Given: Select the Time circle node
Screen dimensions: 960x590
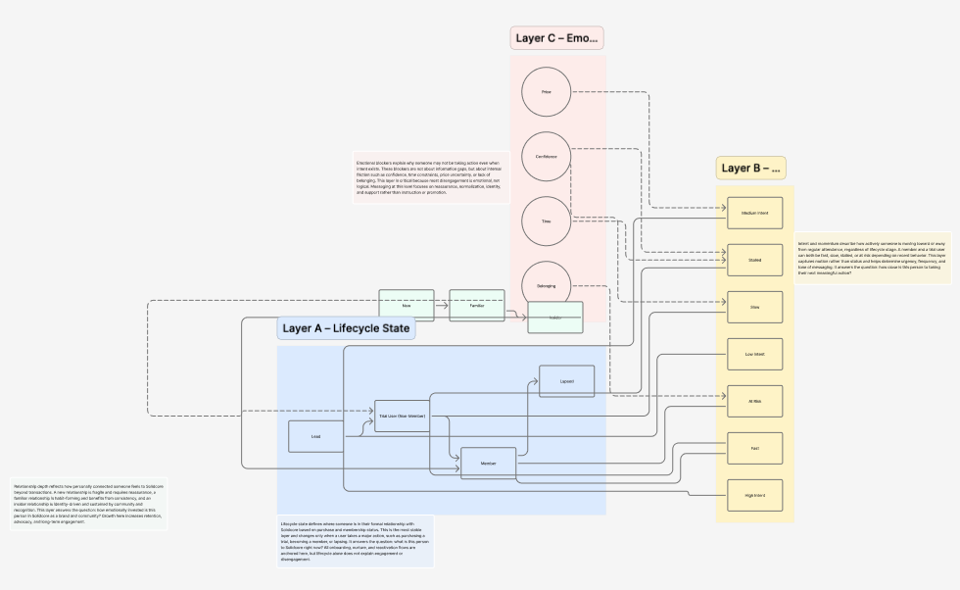Looking at the screenshot, I should pos(547,221).
